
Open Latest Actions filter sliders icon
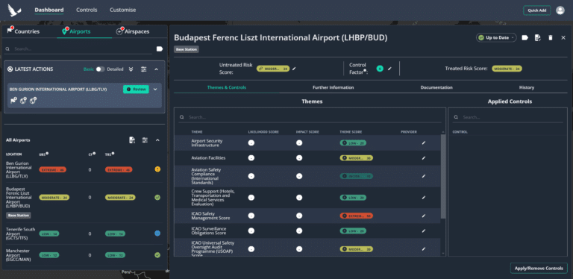(143, 69)
